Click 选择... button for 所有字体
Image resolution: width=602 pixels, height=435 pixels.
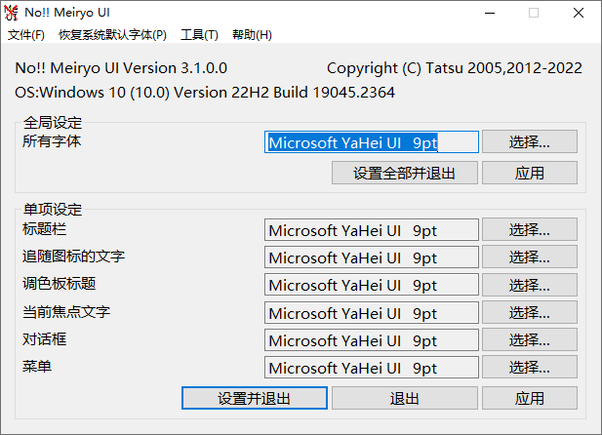pos(529,142)
